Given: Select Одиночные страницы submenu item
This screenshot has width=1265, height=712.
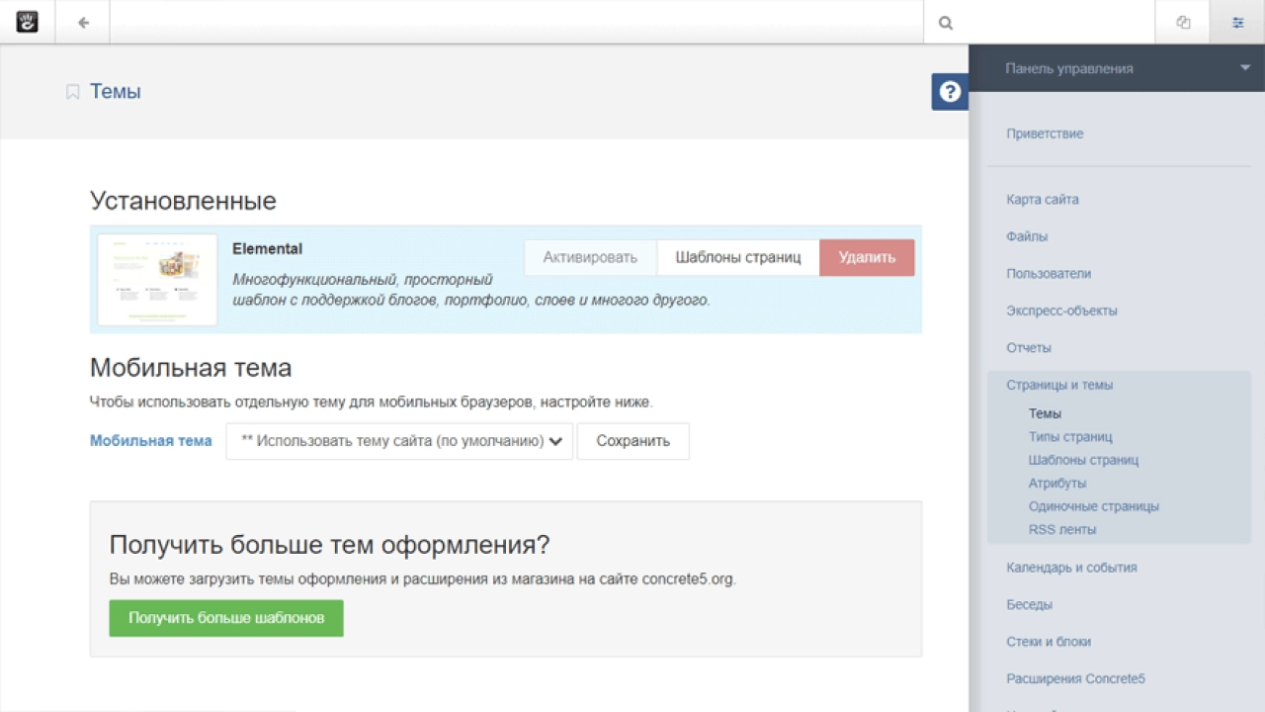Looking at the screenshot, I should coord(1094,506).
